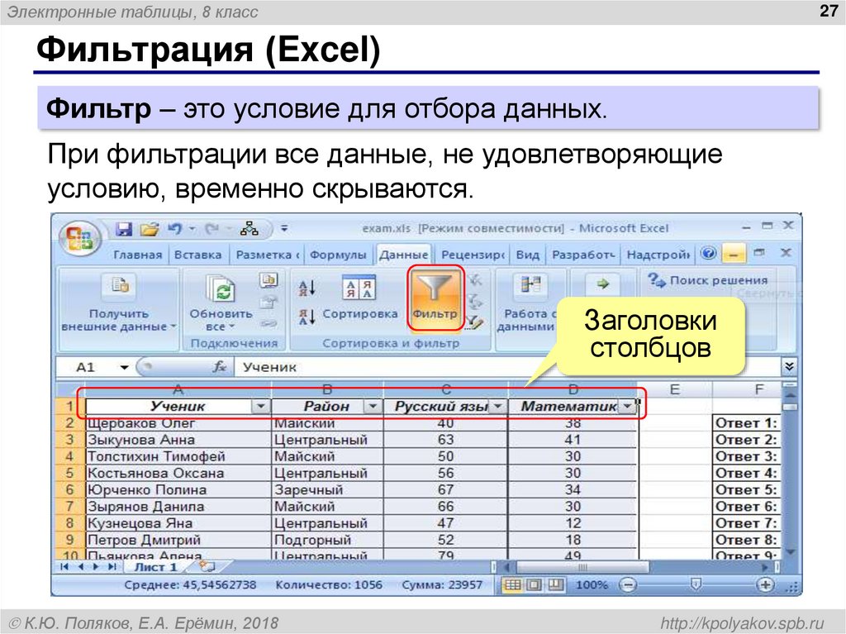Enable Page Break Preview view
This screenshot has width=846, height=634.
[555, 584]
